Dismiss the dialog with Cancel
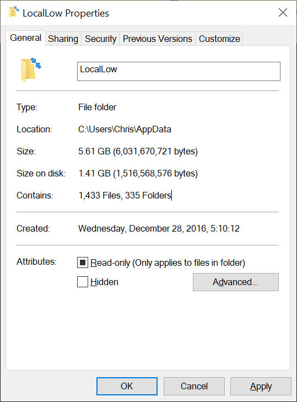This screenshot has height=402, width=297. click(x=194, y=386)
